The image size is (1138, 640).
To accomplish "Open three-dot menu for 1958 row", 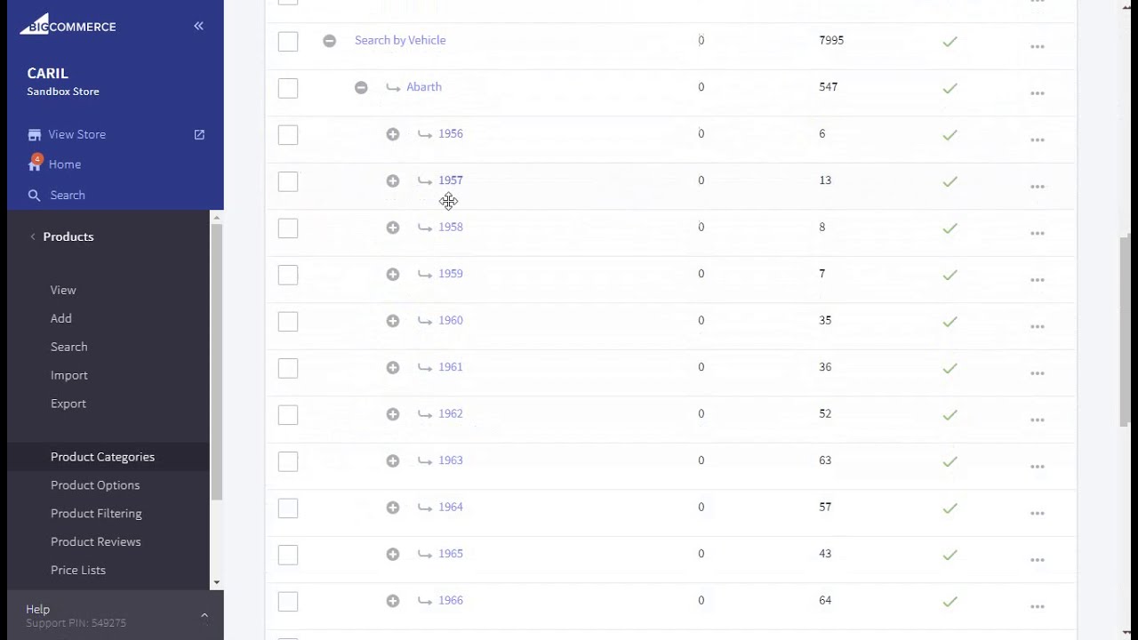I will pyautogui.click(x=1038, y=233).
